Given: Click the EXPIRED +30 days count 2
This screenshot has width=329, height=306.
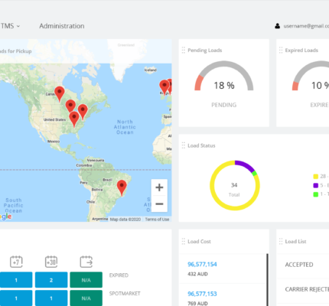Looking at the screenshot, I should pos(51,280).
